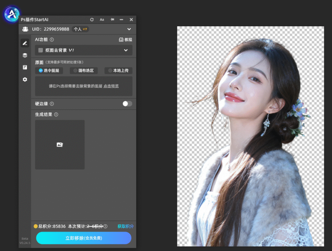The image size is (332, 251).
Task: Click the empty 生成结果 thumbnail
Action: (x=60, y=145)
